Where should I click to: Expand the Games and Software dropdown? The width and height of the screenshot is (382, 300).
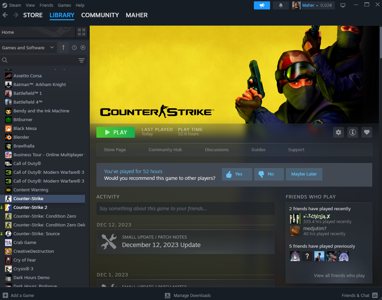28,48
